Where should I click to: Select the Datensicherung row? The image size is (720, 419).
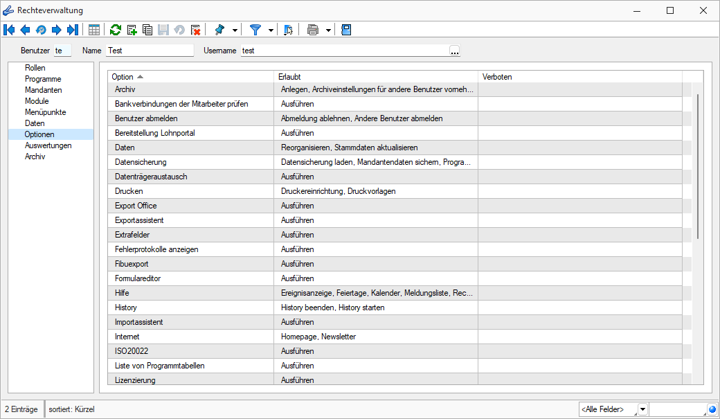coord(395,162)
